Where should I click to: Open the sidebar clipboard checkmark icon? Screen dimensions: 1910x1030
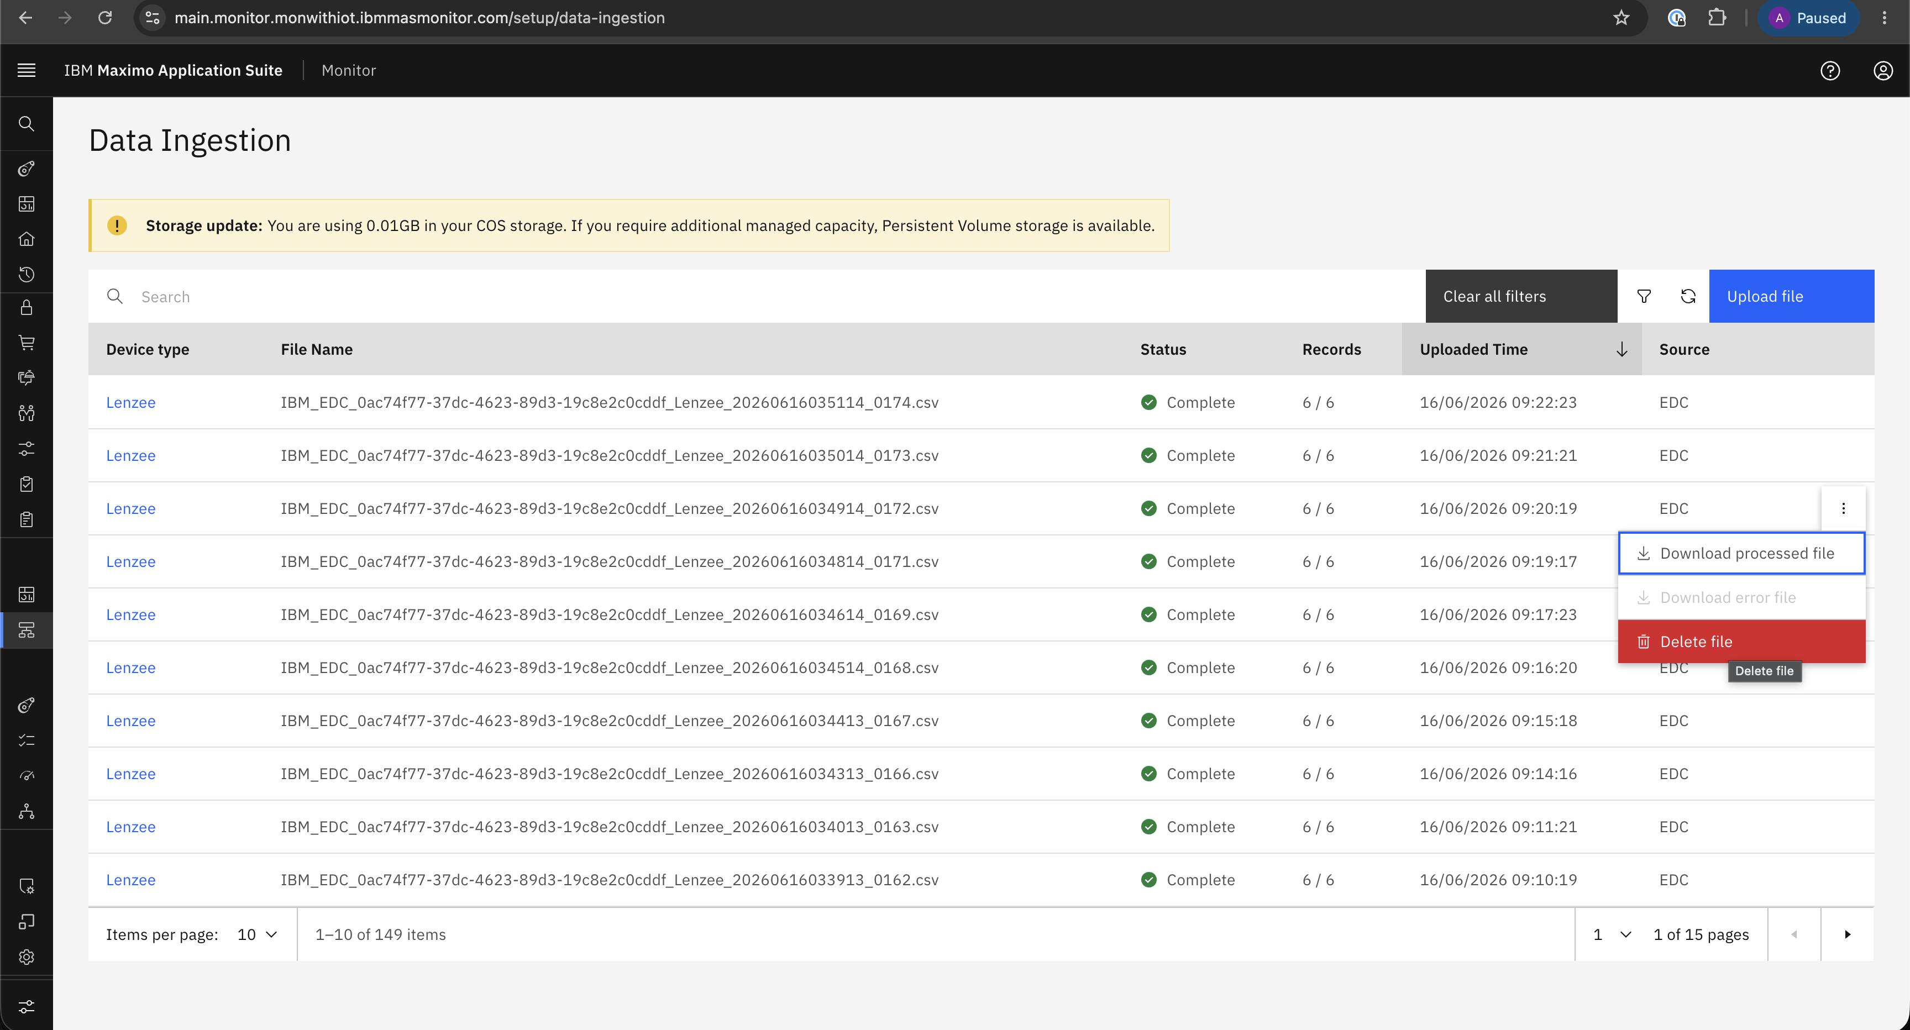27,484
